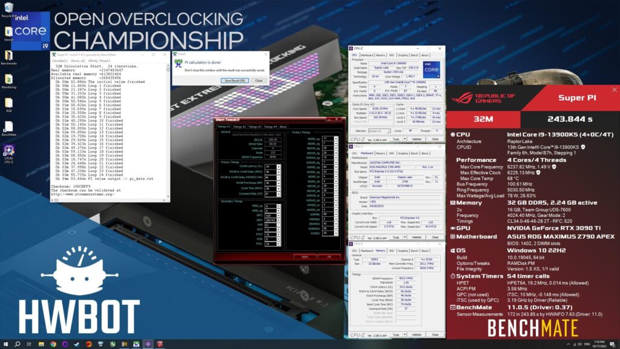Click BCLK value field in Mem TweakIt
The height and width of the screenshot is (349, 620).
coord(273,140)
